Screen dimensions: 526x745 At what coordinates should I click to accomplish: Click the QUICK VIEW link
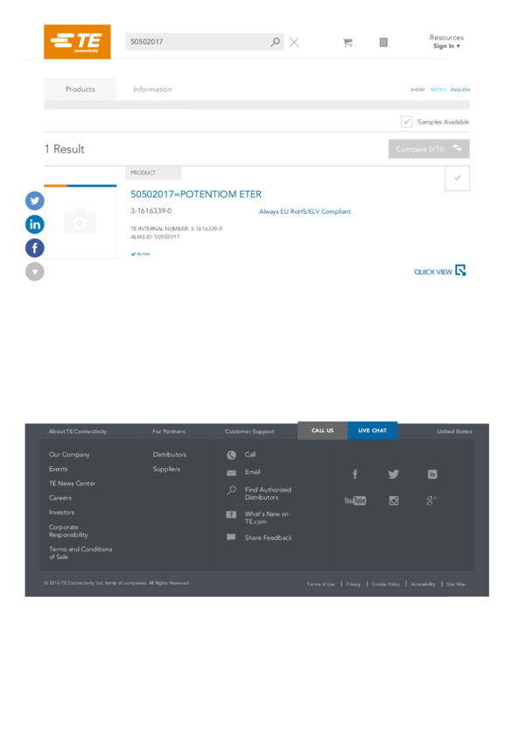433,272
